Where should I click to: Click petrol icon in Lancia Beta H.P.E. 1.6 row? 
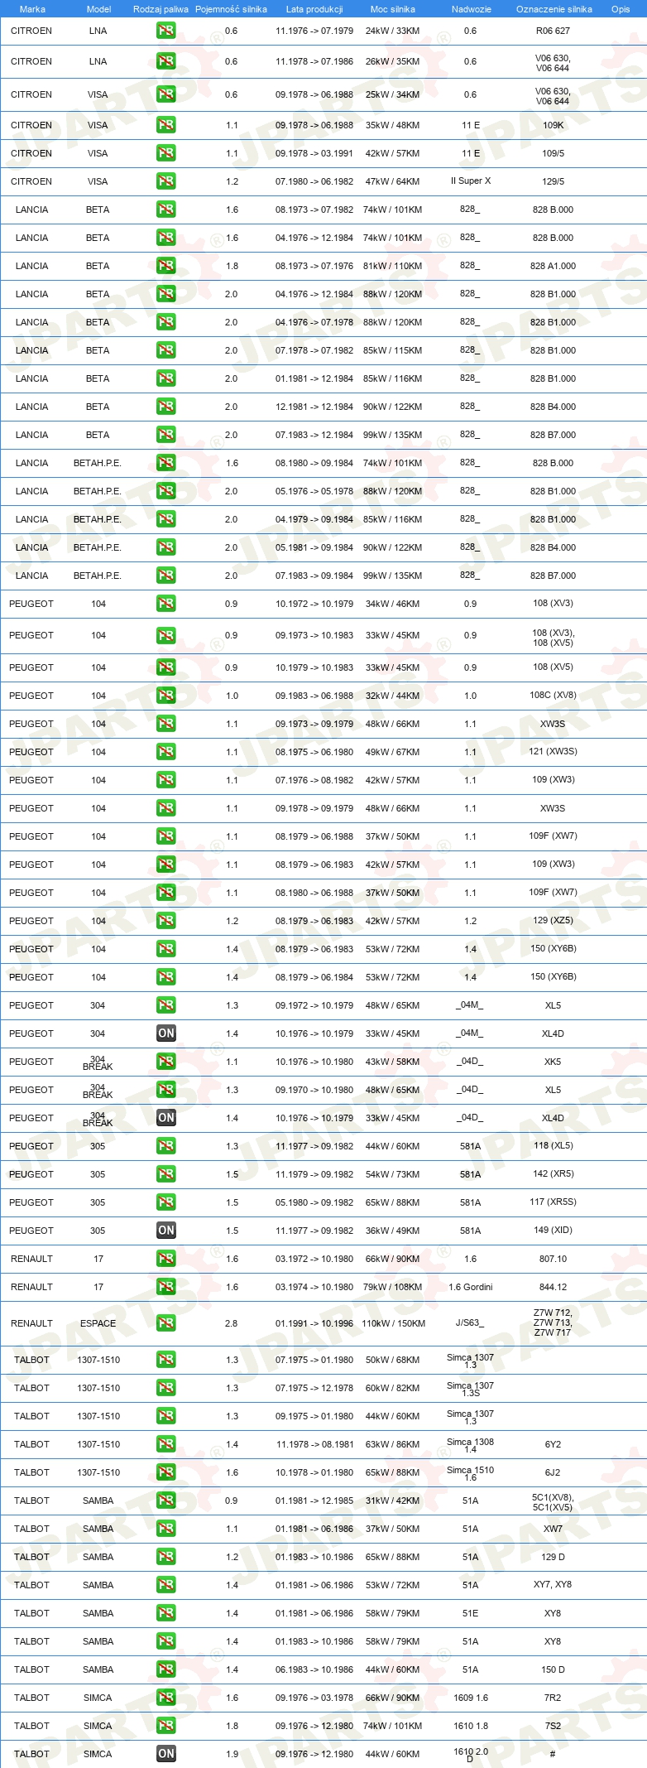[165, 463]
